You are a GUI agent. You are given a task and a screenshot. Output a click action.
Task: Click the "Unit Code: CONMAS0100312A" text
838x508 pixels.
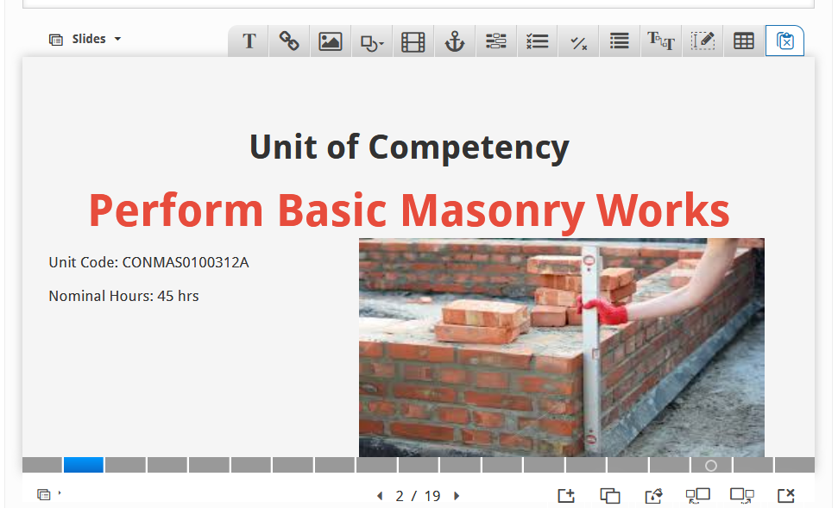pos(148,262)
